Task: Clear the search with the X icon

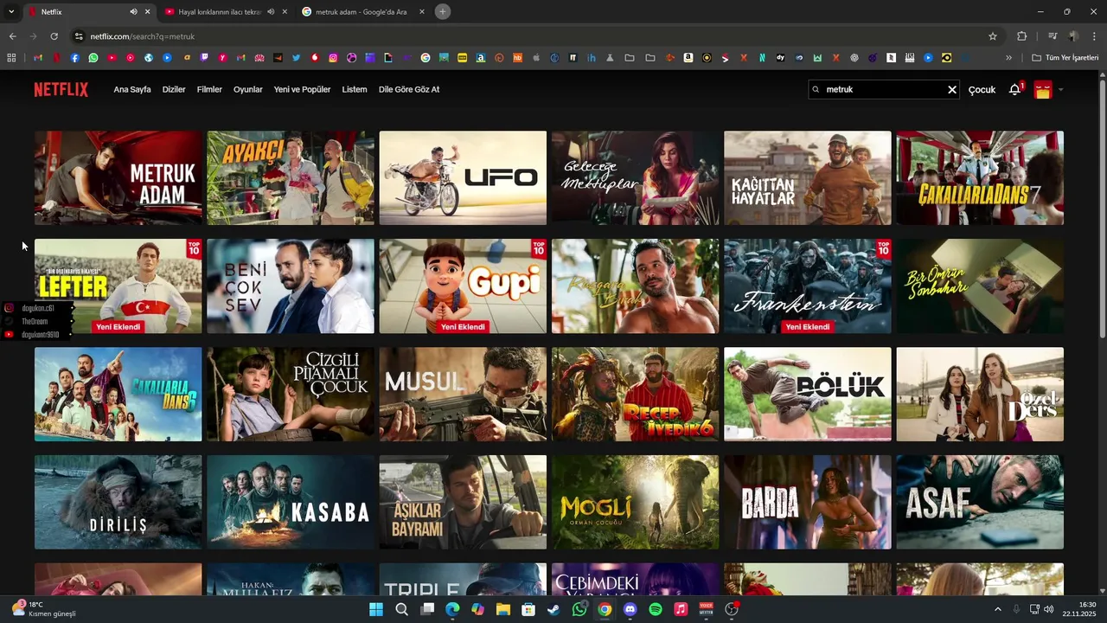Action: tap(952, 90)
